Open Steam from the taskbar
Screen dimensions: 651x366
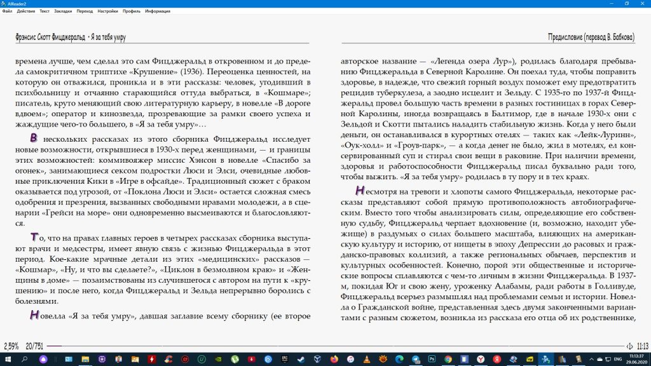pyautogui.click(x=301, y=360)
